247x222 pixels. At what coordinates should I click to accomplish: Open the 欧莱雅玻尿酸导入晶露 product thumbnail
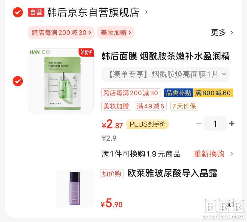(75, 188)
